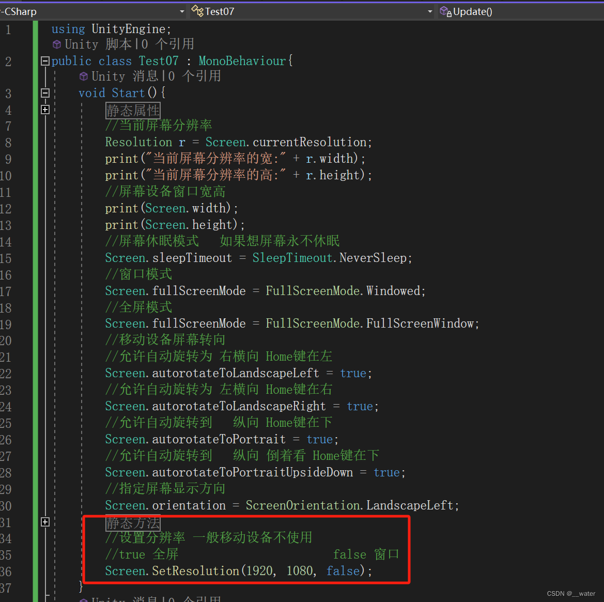This screenshot has height=602, width=604.
Task: Collapse the Test07 class with its fold marker
Action: pos(45,61)
